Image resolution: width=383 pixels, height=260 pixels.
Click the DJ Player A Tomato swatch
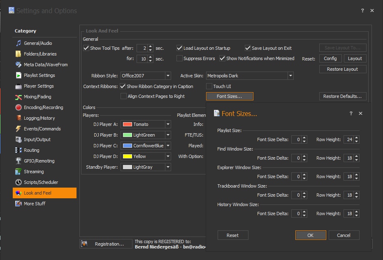[x=127, y=124]
